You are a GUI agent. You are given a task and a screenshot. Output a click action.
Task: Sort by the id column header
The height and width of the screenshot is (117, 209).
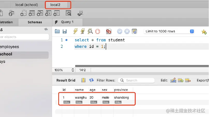(68, 90)
